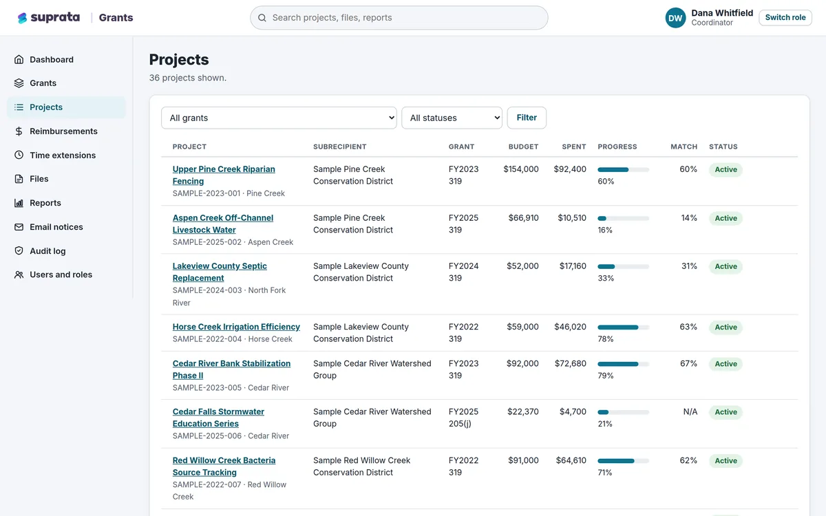Click the 67% match value
This screenshot has height=516, width=826.
coord(689,363)
